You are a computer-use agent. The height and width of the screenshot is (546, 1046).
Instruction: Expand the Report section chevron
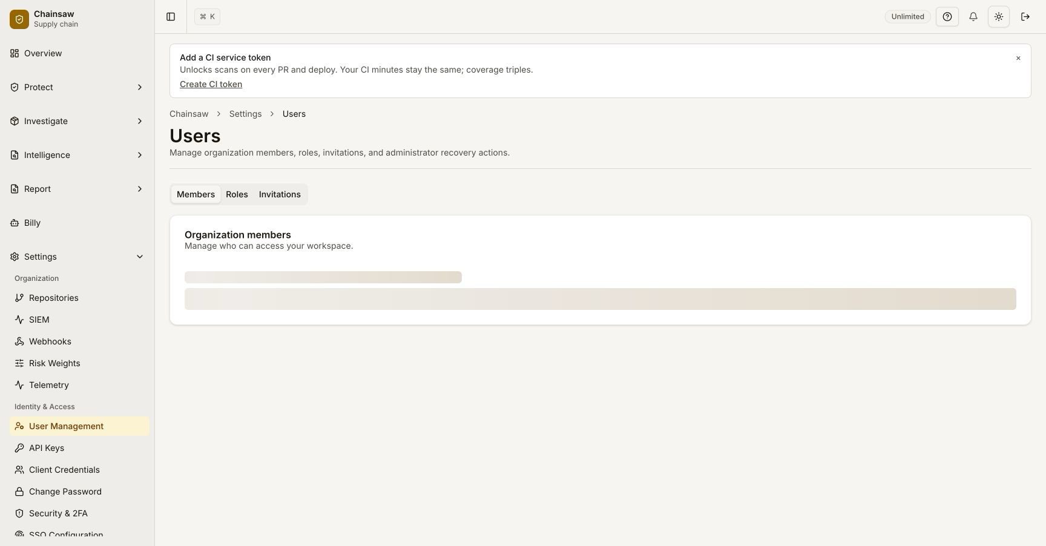140,189
